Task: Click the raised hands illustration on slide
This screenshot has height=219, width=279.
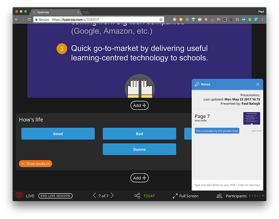Action: point(140,86)
